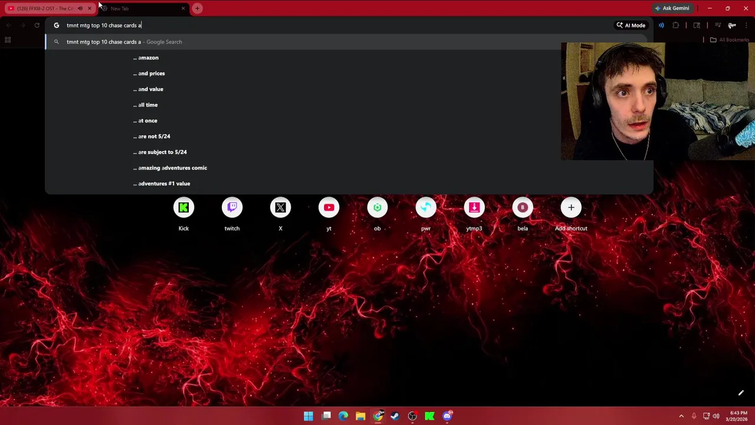The height and width of the screenshot is (425, 755).
Task: Switch to the FFXIII-2 OST YouTube tab
Action: (x=45, y=8)
